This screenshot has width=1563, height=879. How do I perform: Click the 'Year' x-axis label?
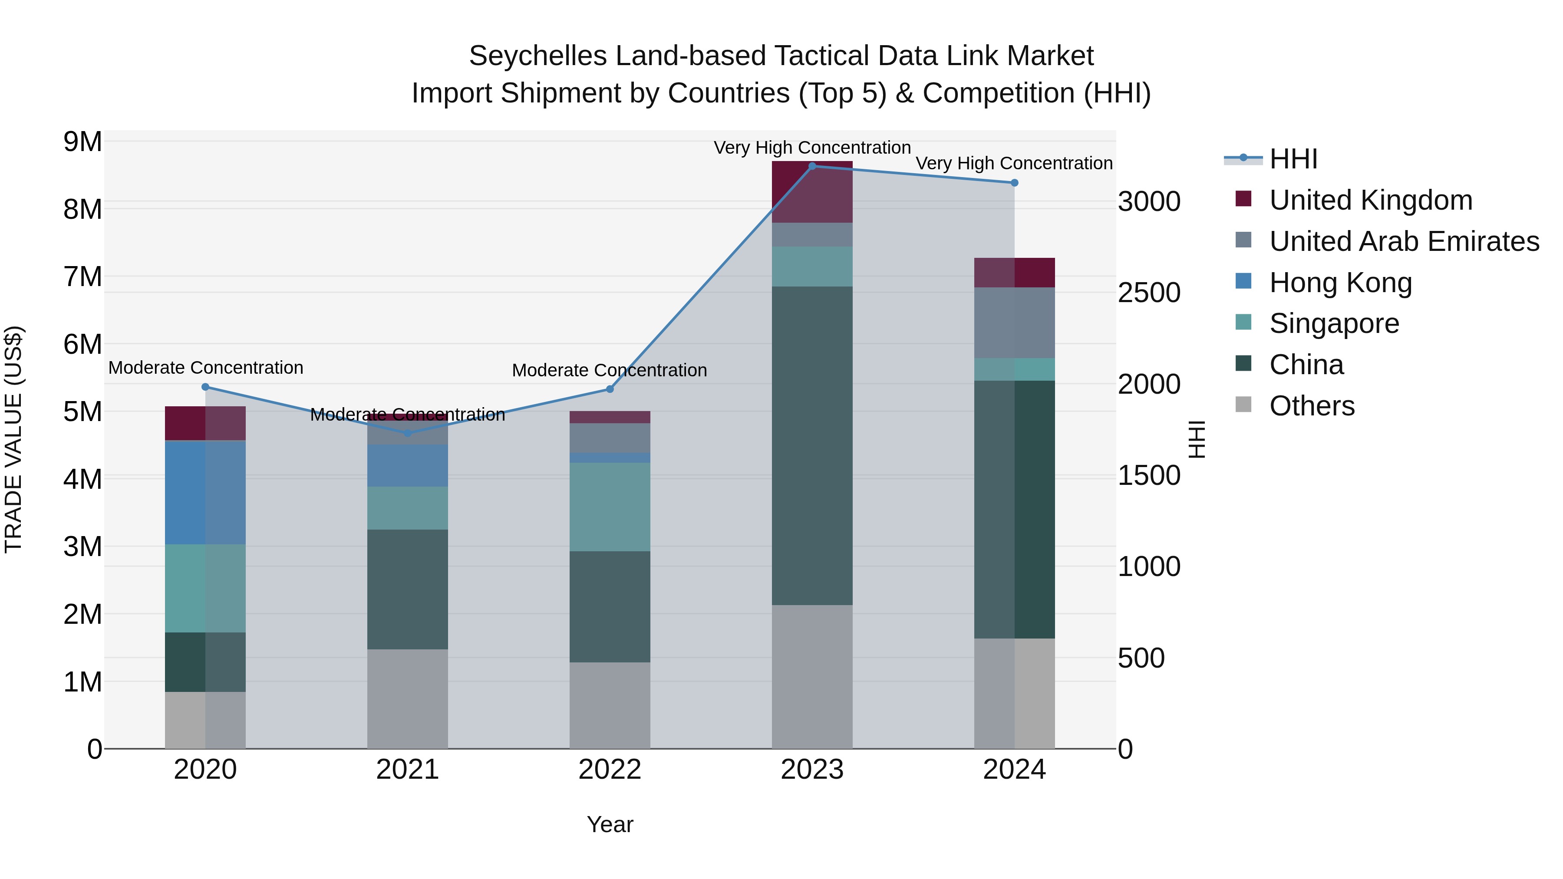pyautogui.click(x=610, y=824)
